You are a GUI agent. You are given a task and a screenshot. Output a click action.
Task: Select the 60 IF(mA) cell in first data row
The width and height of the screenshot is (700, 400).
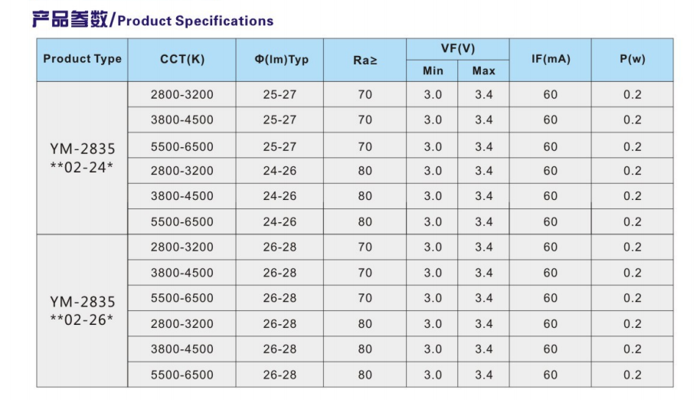551,95
